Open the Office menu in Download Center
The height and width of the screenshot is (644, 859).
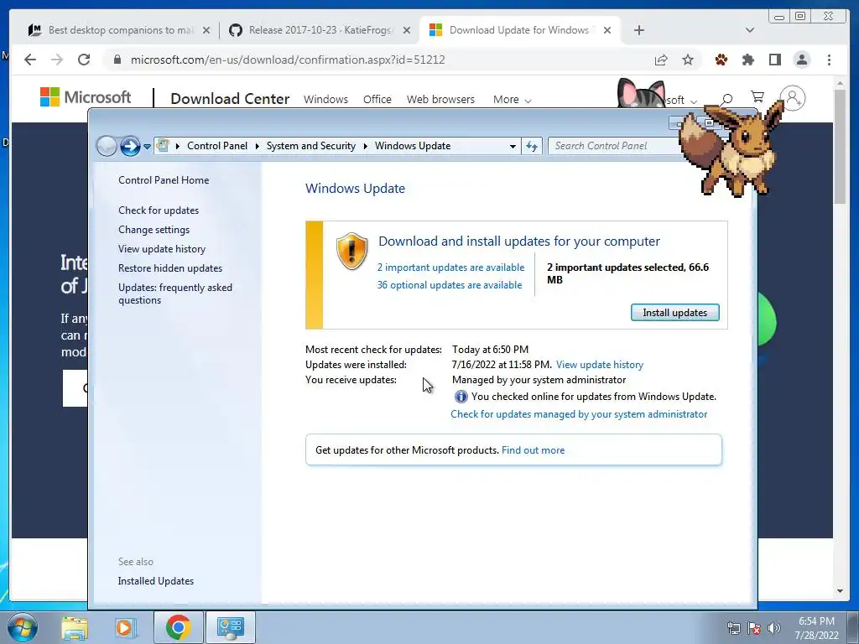[377, 100]
